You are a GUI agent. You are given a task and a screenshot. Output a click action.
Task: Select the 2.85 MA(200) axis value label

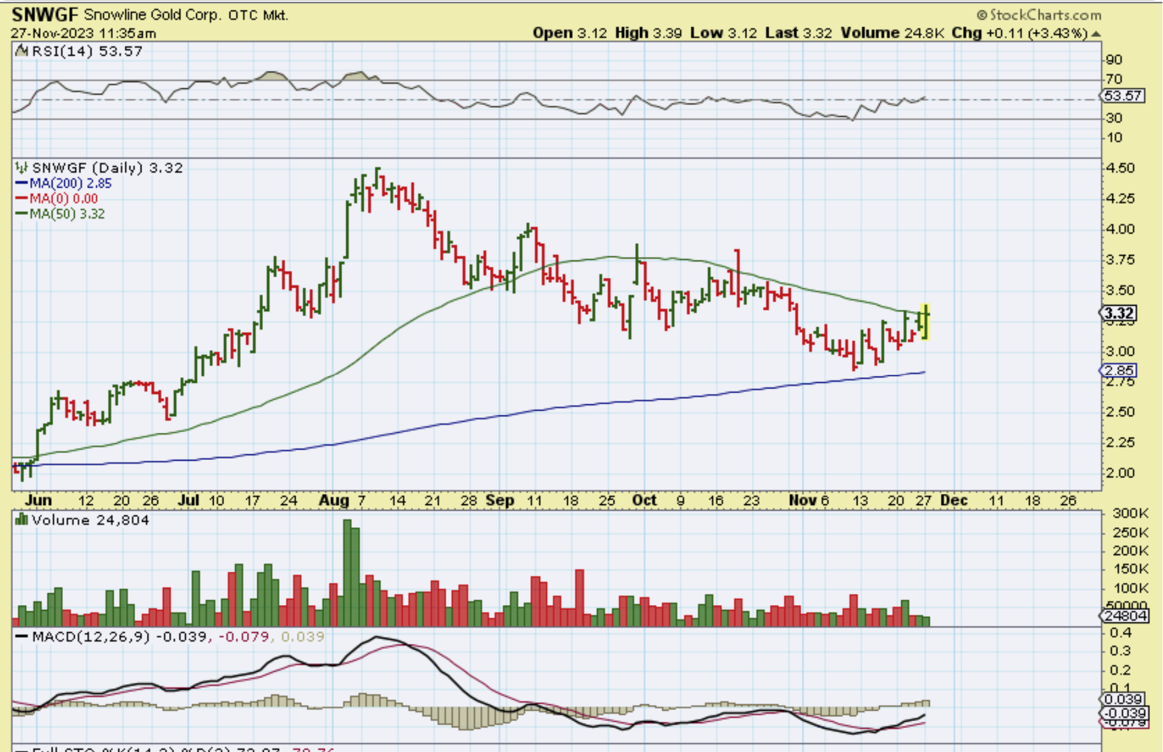click(1119, 370)
